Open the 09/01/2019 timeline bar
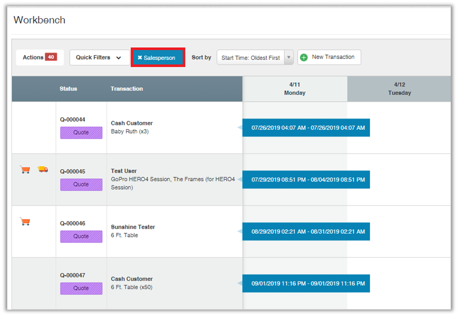458x316 pixels. tap(308, 283)
